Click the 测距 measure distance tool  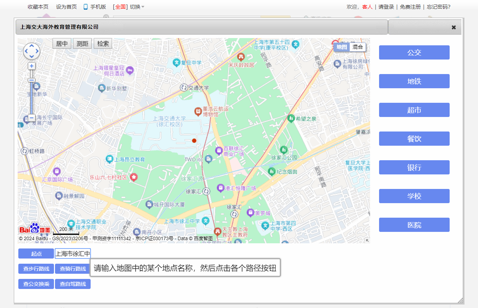click(x=82, y=44)
